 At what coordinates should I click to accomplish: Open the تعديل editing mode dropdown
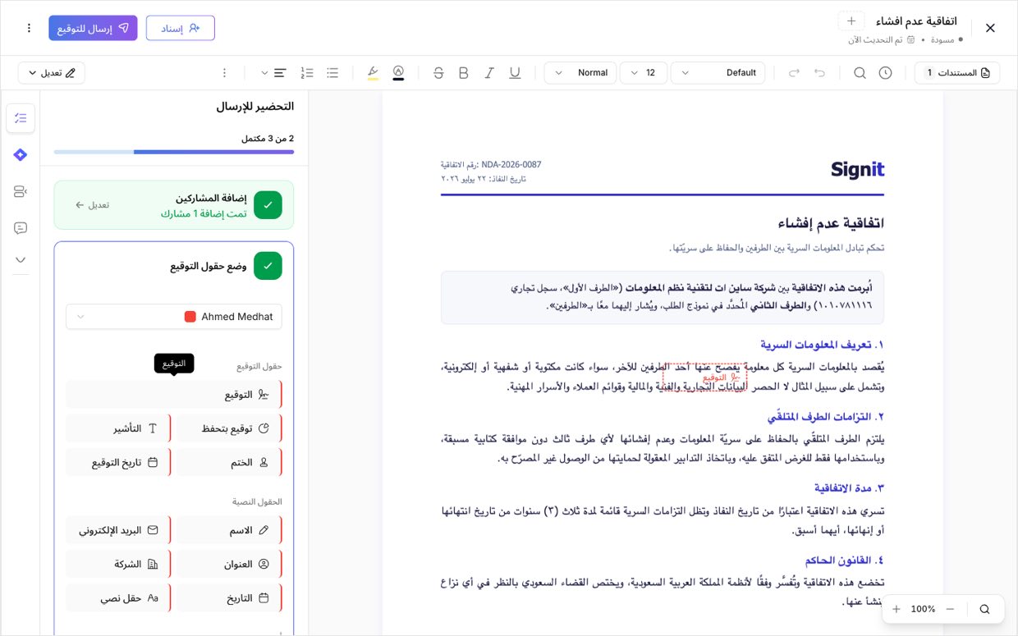52,72
